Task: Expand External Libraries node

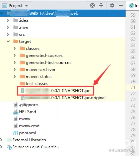Action: 1,140
